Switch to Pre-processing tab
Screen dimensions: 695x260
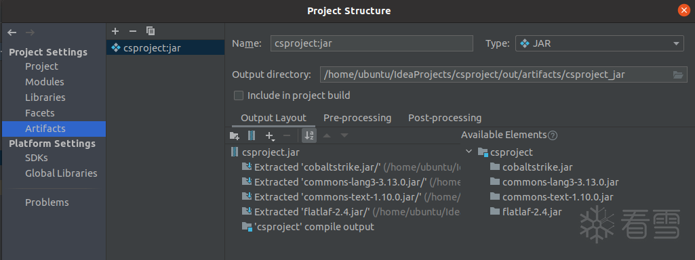[357, 118]
